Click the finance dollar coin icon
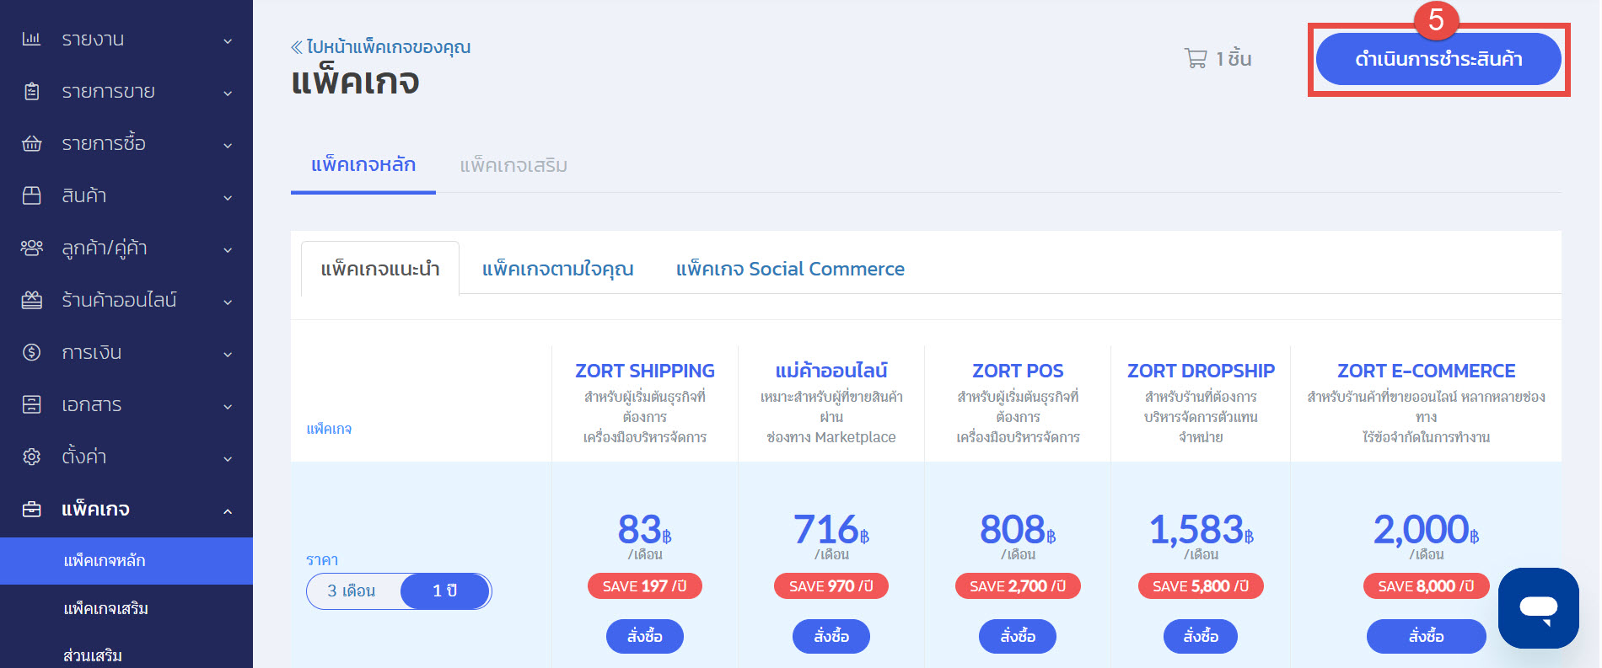1602x668 pixels. point(31,352)
